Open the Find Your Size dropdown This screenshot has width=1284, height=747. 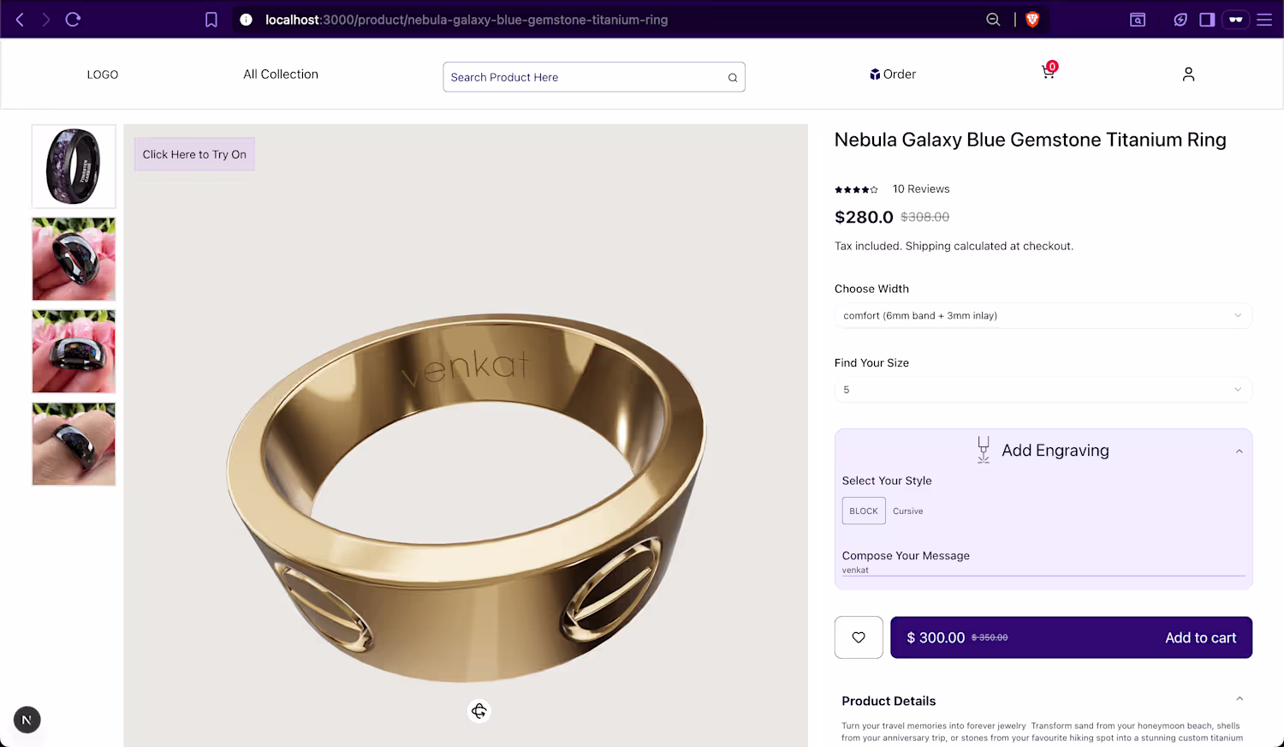point(1043,390)
